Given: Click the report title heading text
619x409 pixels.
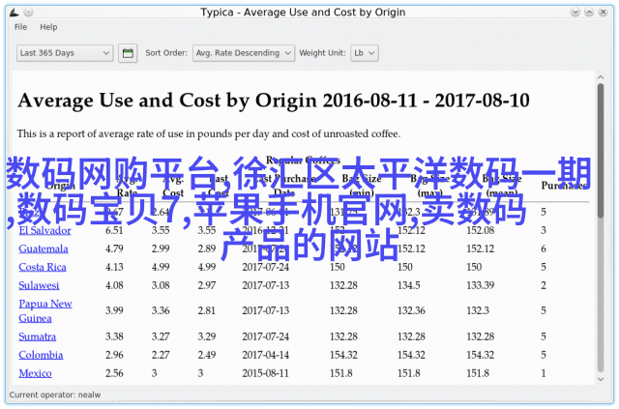Looking at the screenshot, I should (x=274, y=101).
